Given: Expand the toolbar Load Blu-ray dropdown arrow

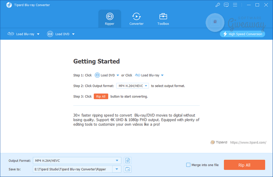Looking at the screenshot, I should click(x=38, y=34).
